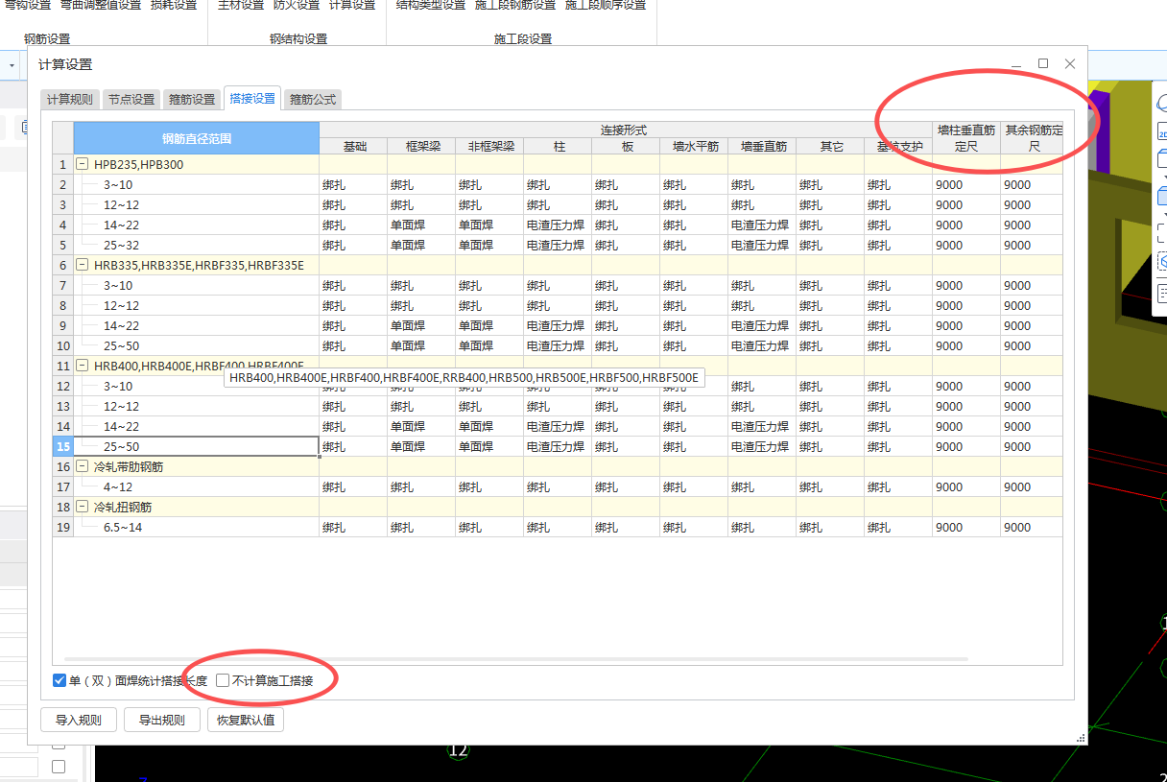Screen dimensions: 1167x782
Task: Select the 25~50 cell in row 15
Action: tap(197, 447)
